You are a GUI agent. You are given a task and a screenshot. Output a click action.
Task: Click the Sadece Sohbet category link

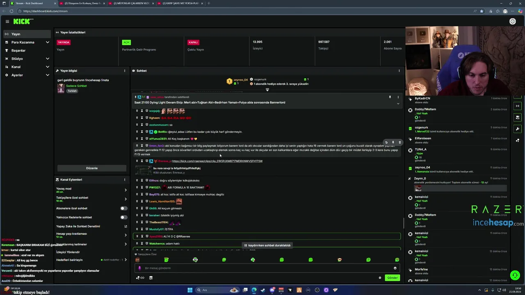click(x=76, y=86)
